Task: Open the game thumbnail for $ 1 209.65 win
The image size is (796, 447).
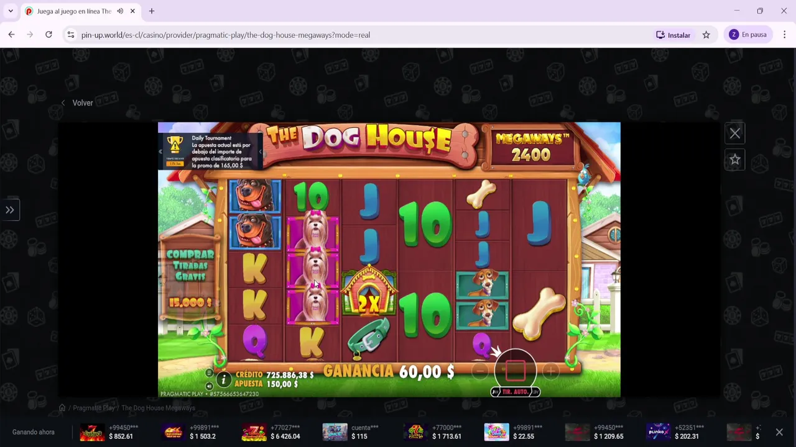Action: click(577, 432)
